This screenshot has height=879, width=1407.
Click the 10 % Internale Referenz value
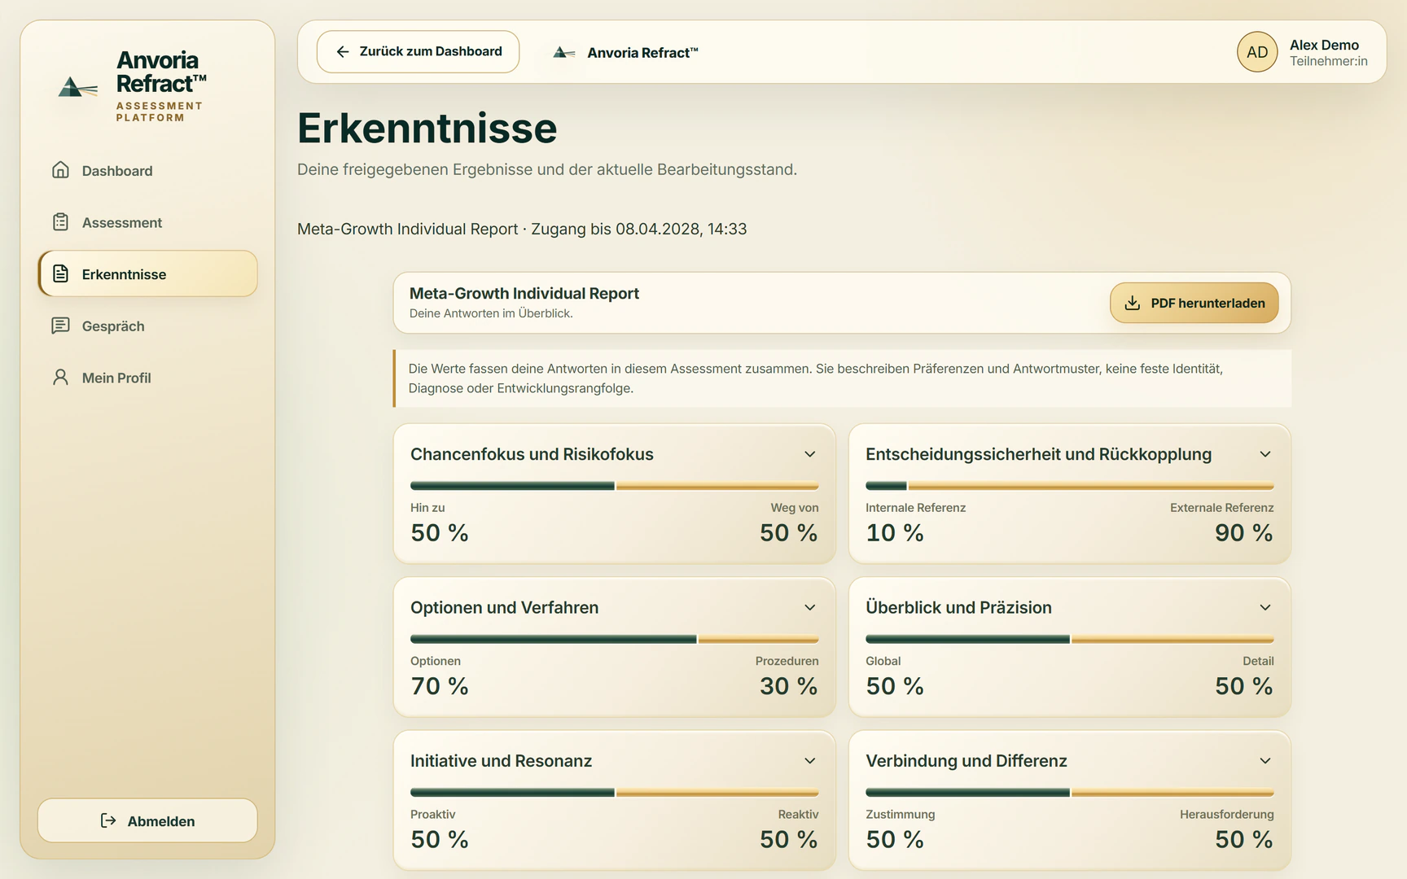[895, 533]
